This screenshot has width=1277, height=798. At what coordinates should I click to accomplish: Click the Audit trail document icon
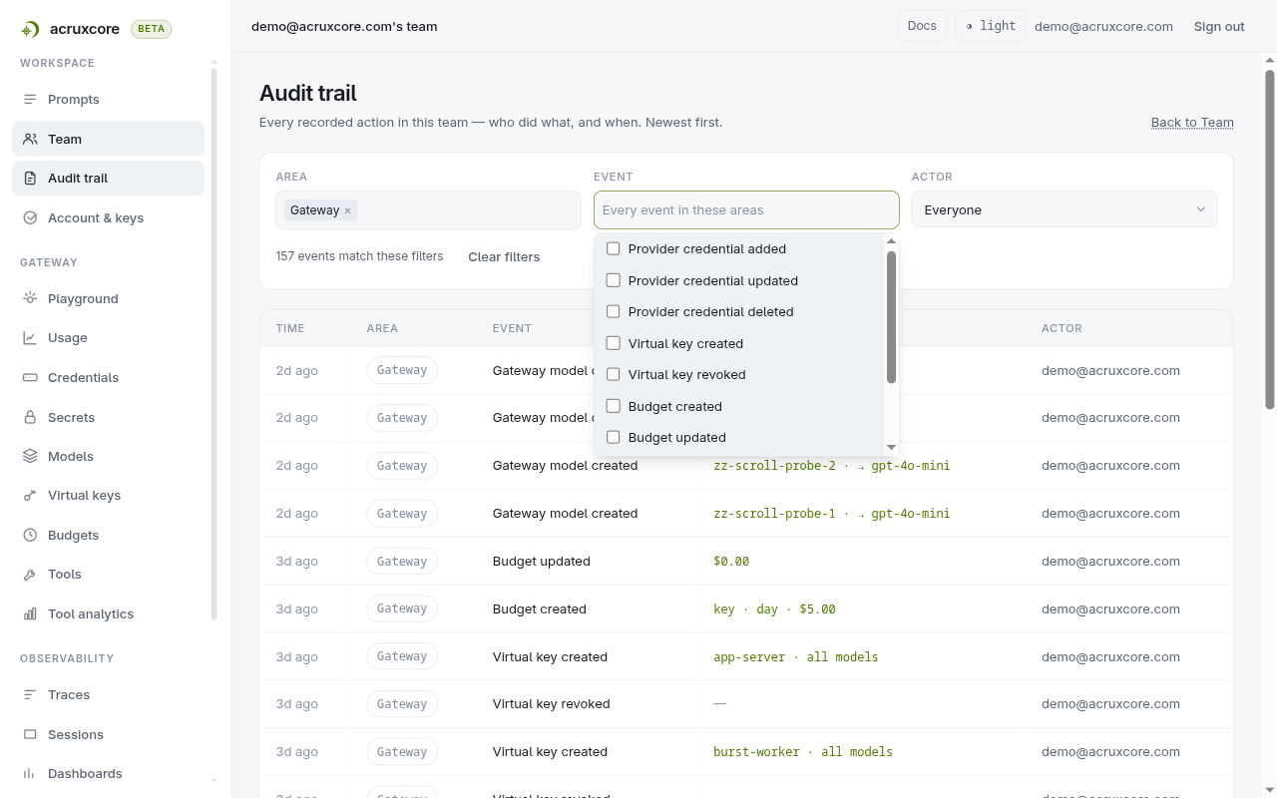[30, 179]
